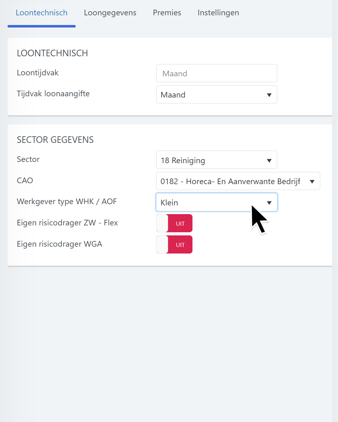Go to the Premies tab
The width and height of the screenshot is (338, 422).
[x=167, y=13]
